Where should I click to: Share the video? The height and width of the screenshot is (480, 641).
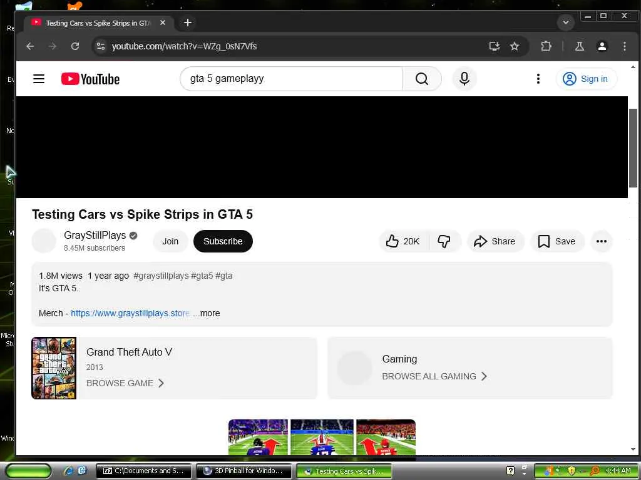click(x=495, y=241)
